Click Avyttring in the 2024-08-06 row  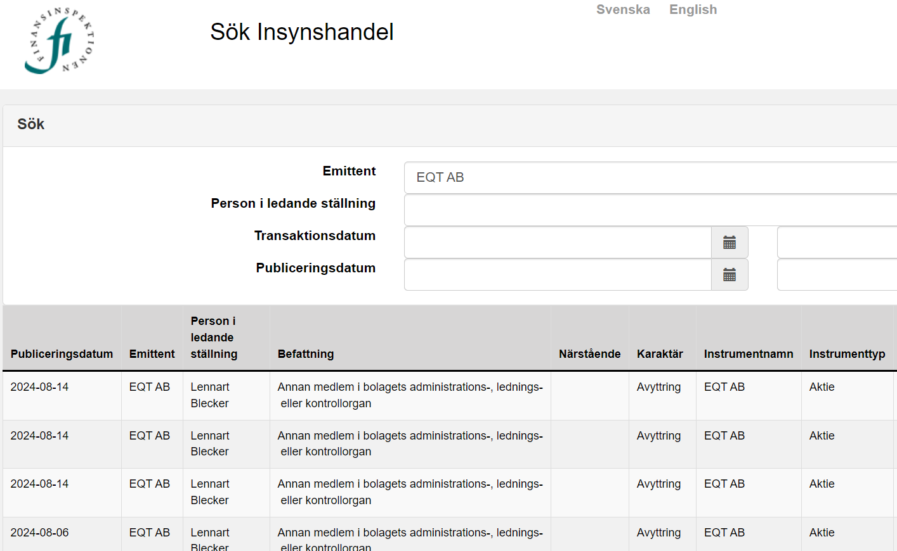[x=658, y=533]
